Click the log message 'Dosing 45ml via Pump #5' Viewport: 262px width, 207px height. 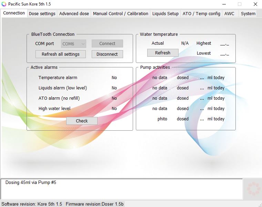pos(31,183)
